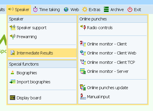
Task: Click the Online punches update icon
Action: 83,87
